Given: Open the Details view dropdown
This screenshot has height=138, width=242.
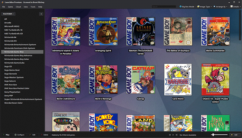Looking at the screenshot, I should (236, 6).
